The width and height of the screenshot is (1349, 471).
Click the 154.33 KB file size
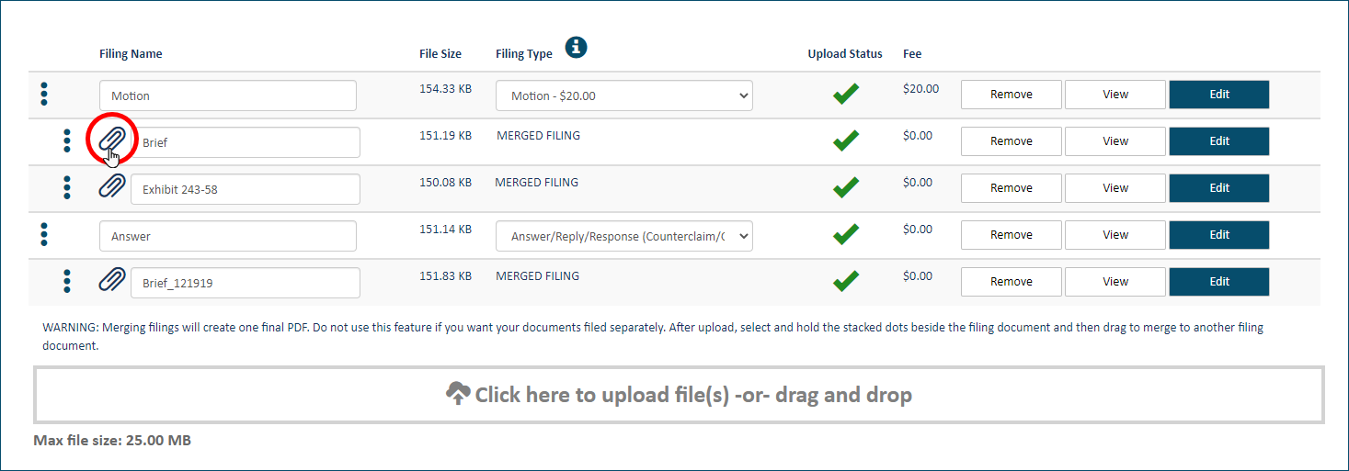click(446, 89)
